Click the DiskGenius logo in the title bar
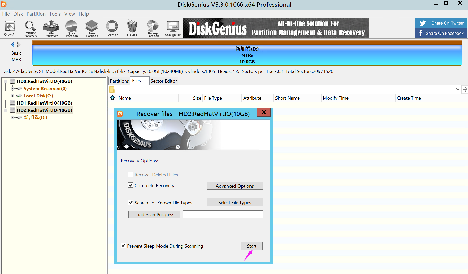Screen dimensions: 468x274 click(x=4, y=4)
